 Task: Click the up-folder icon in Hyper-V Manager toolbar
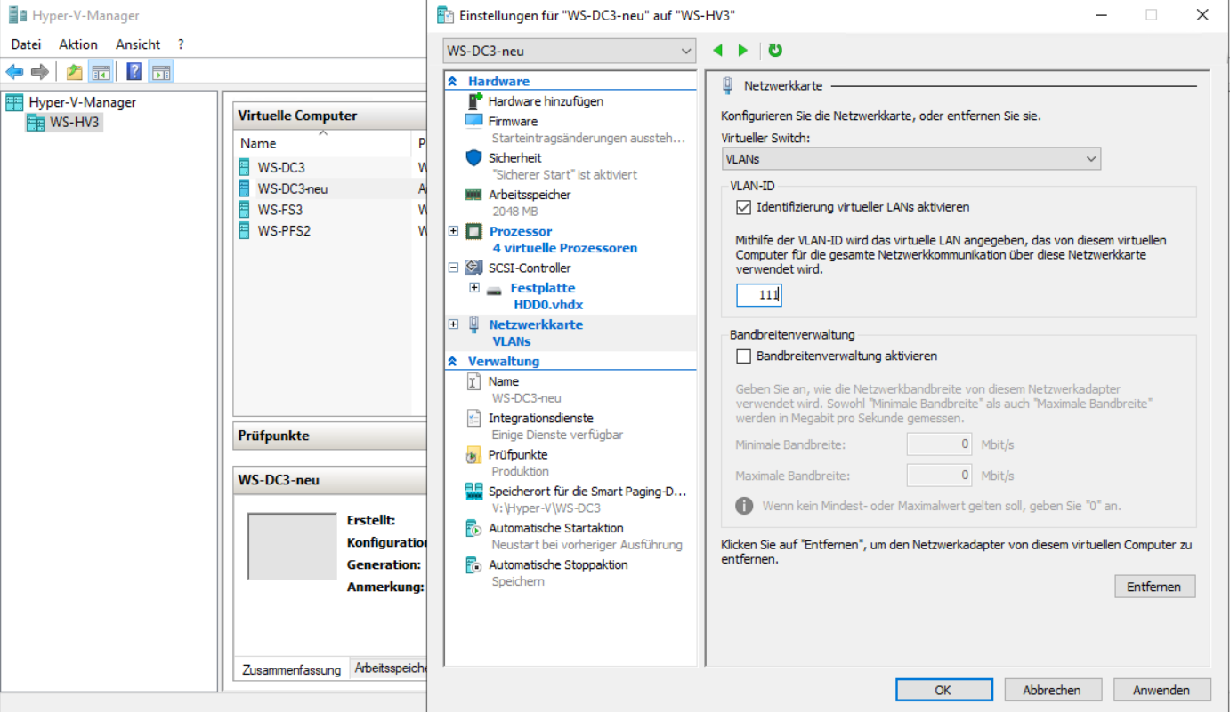tap(75, 72)
